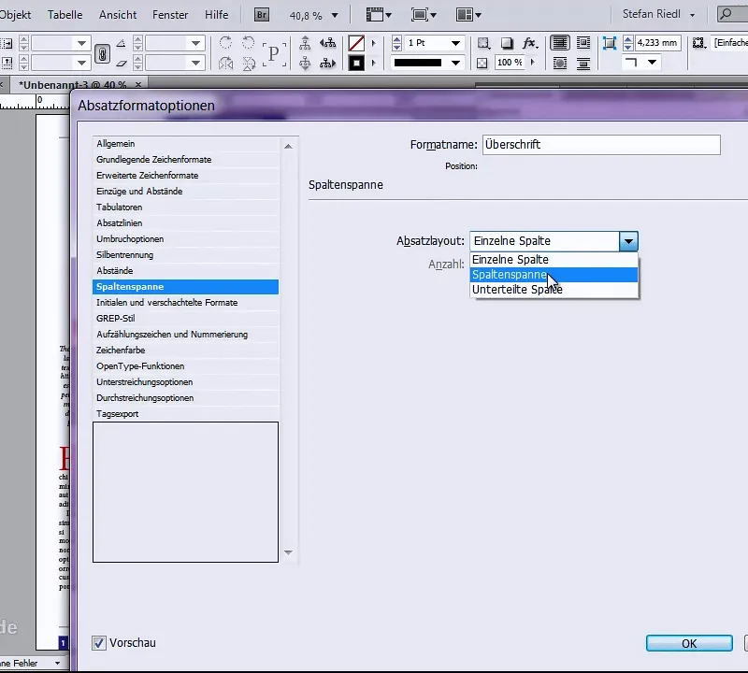748x673 pixels.
Task: Select Zeichenfarbe category
Action: click(x=185, y=351)
